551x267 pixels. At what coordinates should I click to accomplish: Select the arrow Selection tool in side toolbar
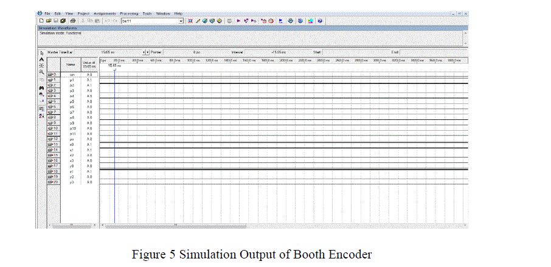click(x=41, y=53)
